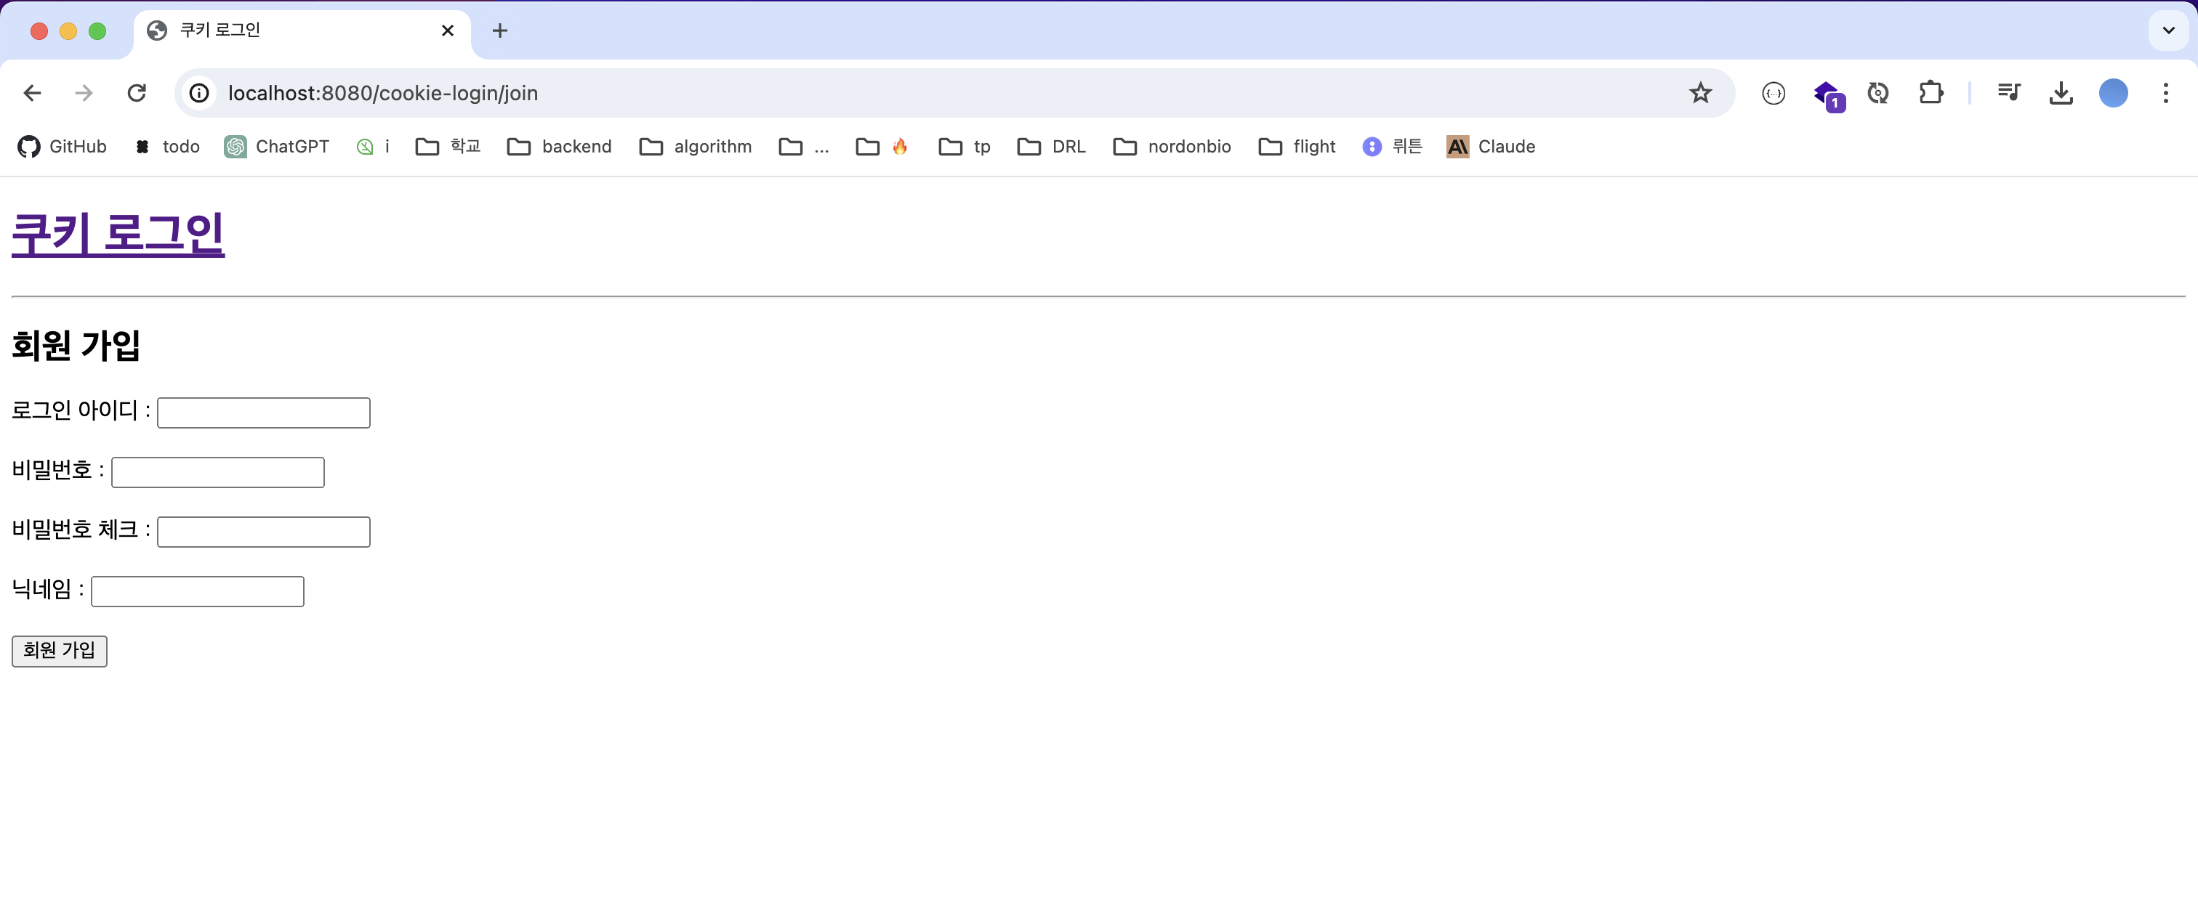The height and width of the screenshot is (905, 2198).
Task: Focus the 닉네임 input field
Action: coord(197,592)
